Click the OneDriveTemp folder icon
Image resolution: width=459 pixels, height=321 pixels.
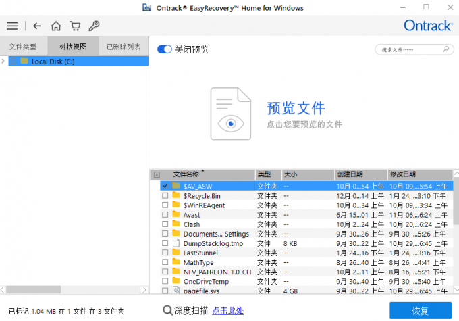click(x=176, y=281)
